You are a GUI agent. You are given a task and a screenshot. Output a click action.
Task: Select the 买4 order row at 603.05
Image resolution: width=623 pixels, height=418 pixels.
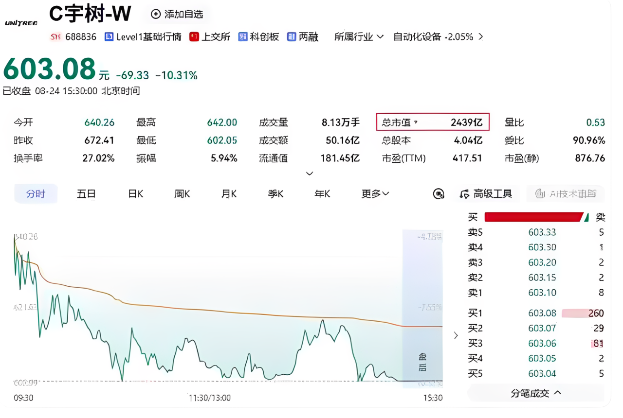(535, 359)
